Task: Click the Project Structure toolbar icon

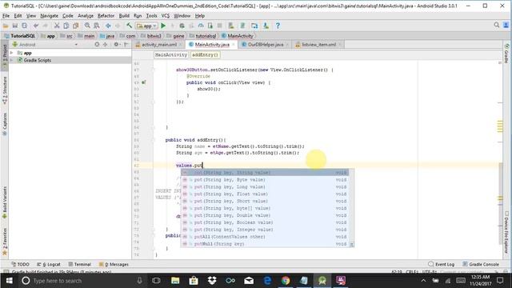Action: pyautogui.click(x=254, y=26)
